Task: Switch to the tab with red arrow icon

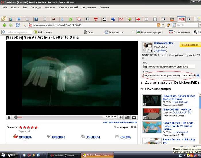Action: click(138, 19)
